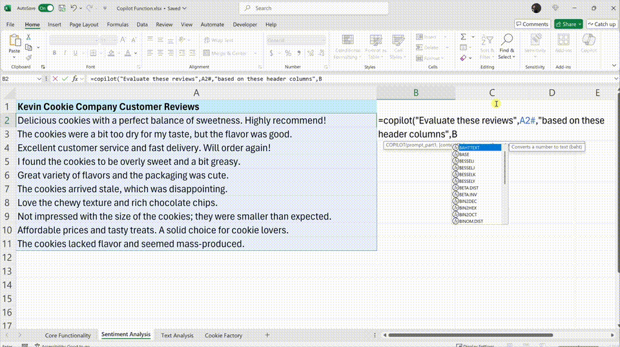The height and width of the screenshot is (347, 620).
Task: Open the Quick Access Toolbar customize dropdown
Action: point(105,8)
